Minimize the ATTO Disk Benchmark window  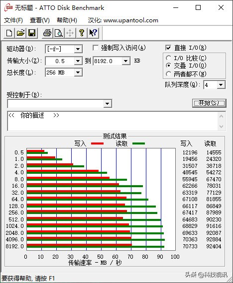(x=176, y=7)
